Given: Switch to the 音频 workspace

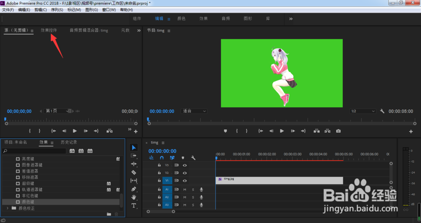Looking at the screenshot, I should pos(226,18).
